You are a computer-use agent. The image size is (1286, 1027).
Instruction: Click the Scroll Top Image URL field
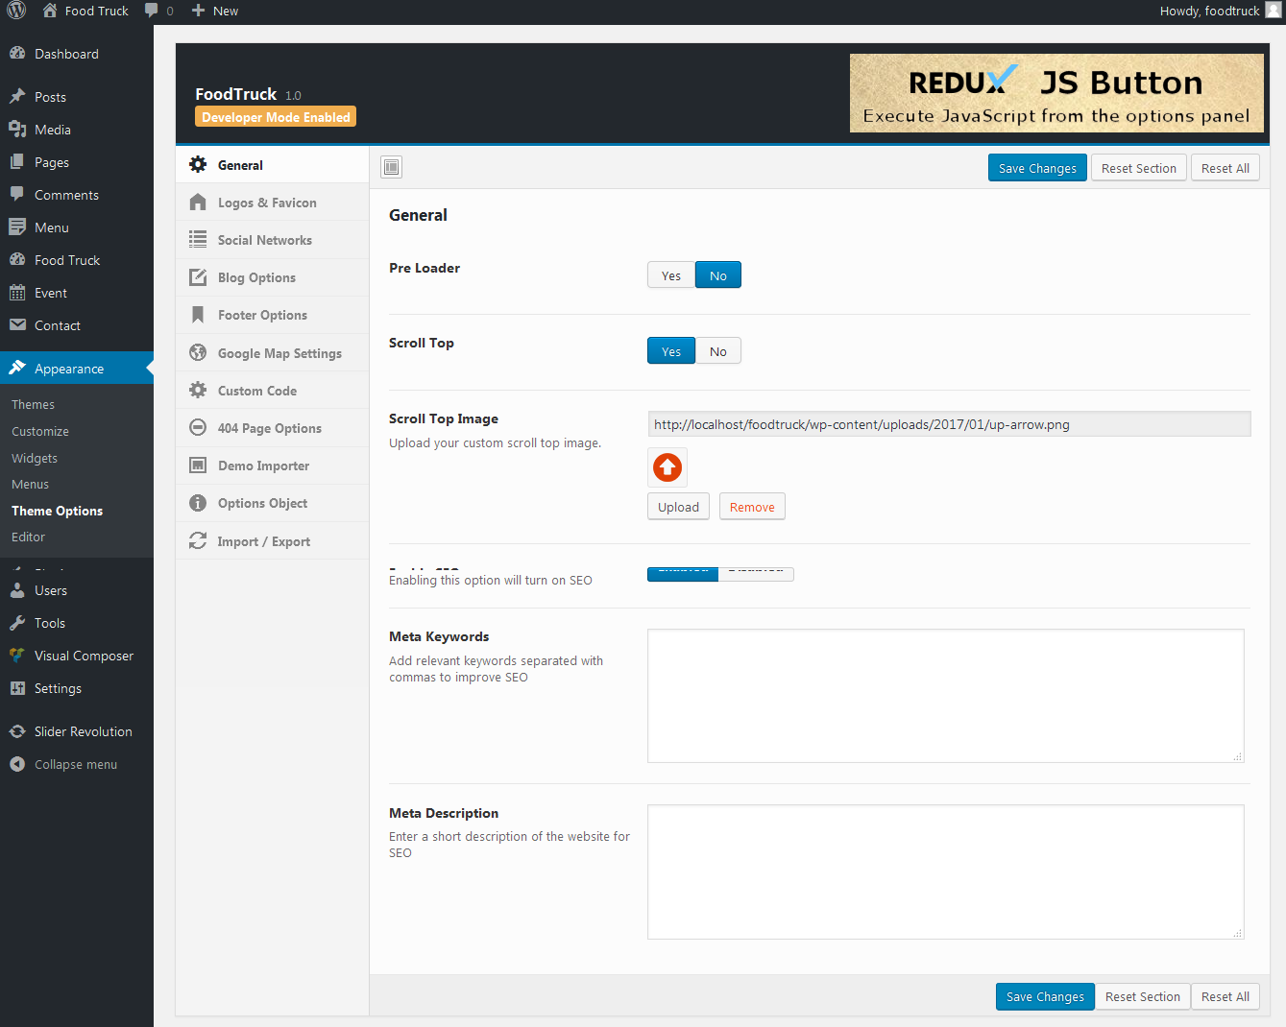[x=949, y=424]
